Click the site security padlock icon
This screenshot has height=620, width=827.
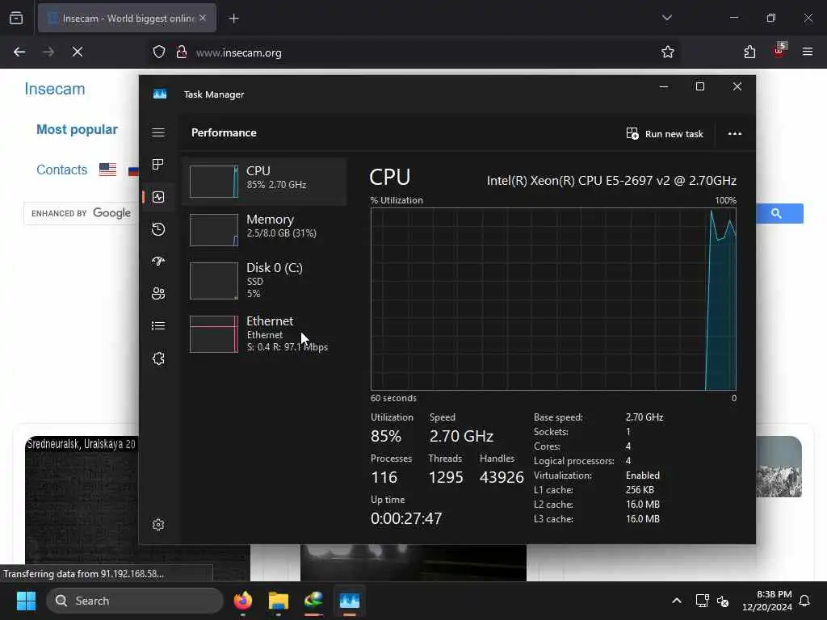point(182,52)
